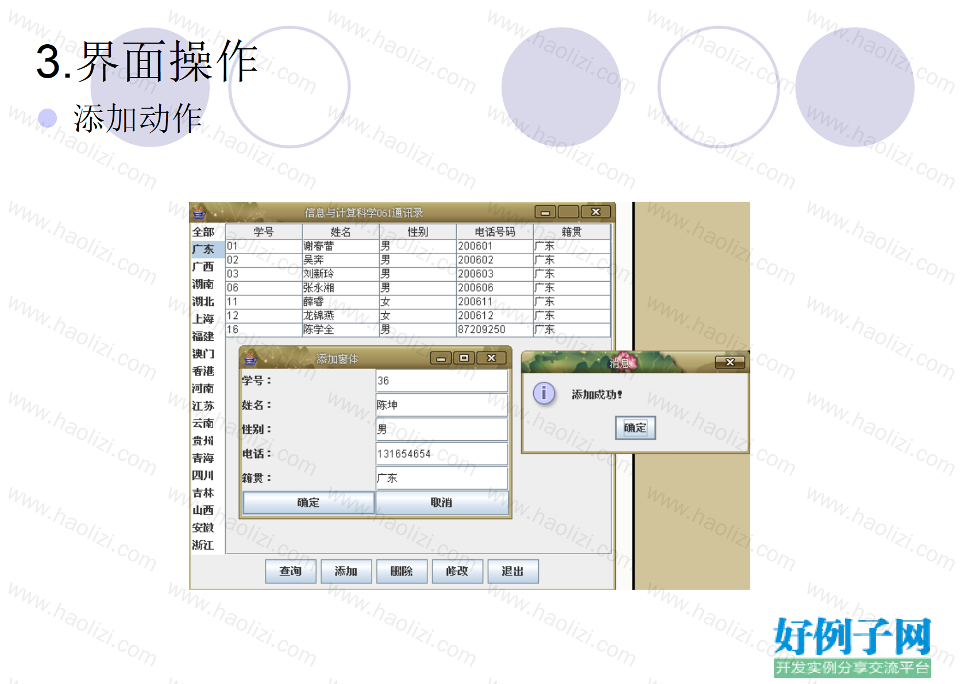Select table cell 刘新玲

tap(341, 274)
